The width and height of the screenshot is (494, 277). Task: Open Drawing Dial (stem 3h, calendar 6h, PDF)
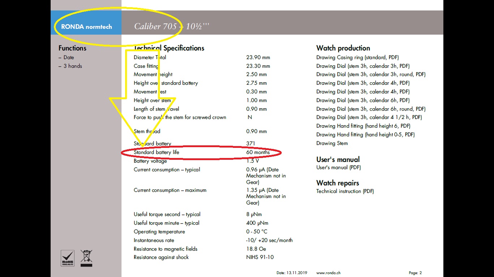tap(363, 100)
